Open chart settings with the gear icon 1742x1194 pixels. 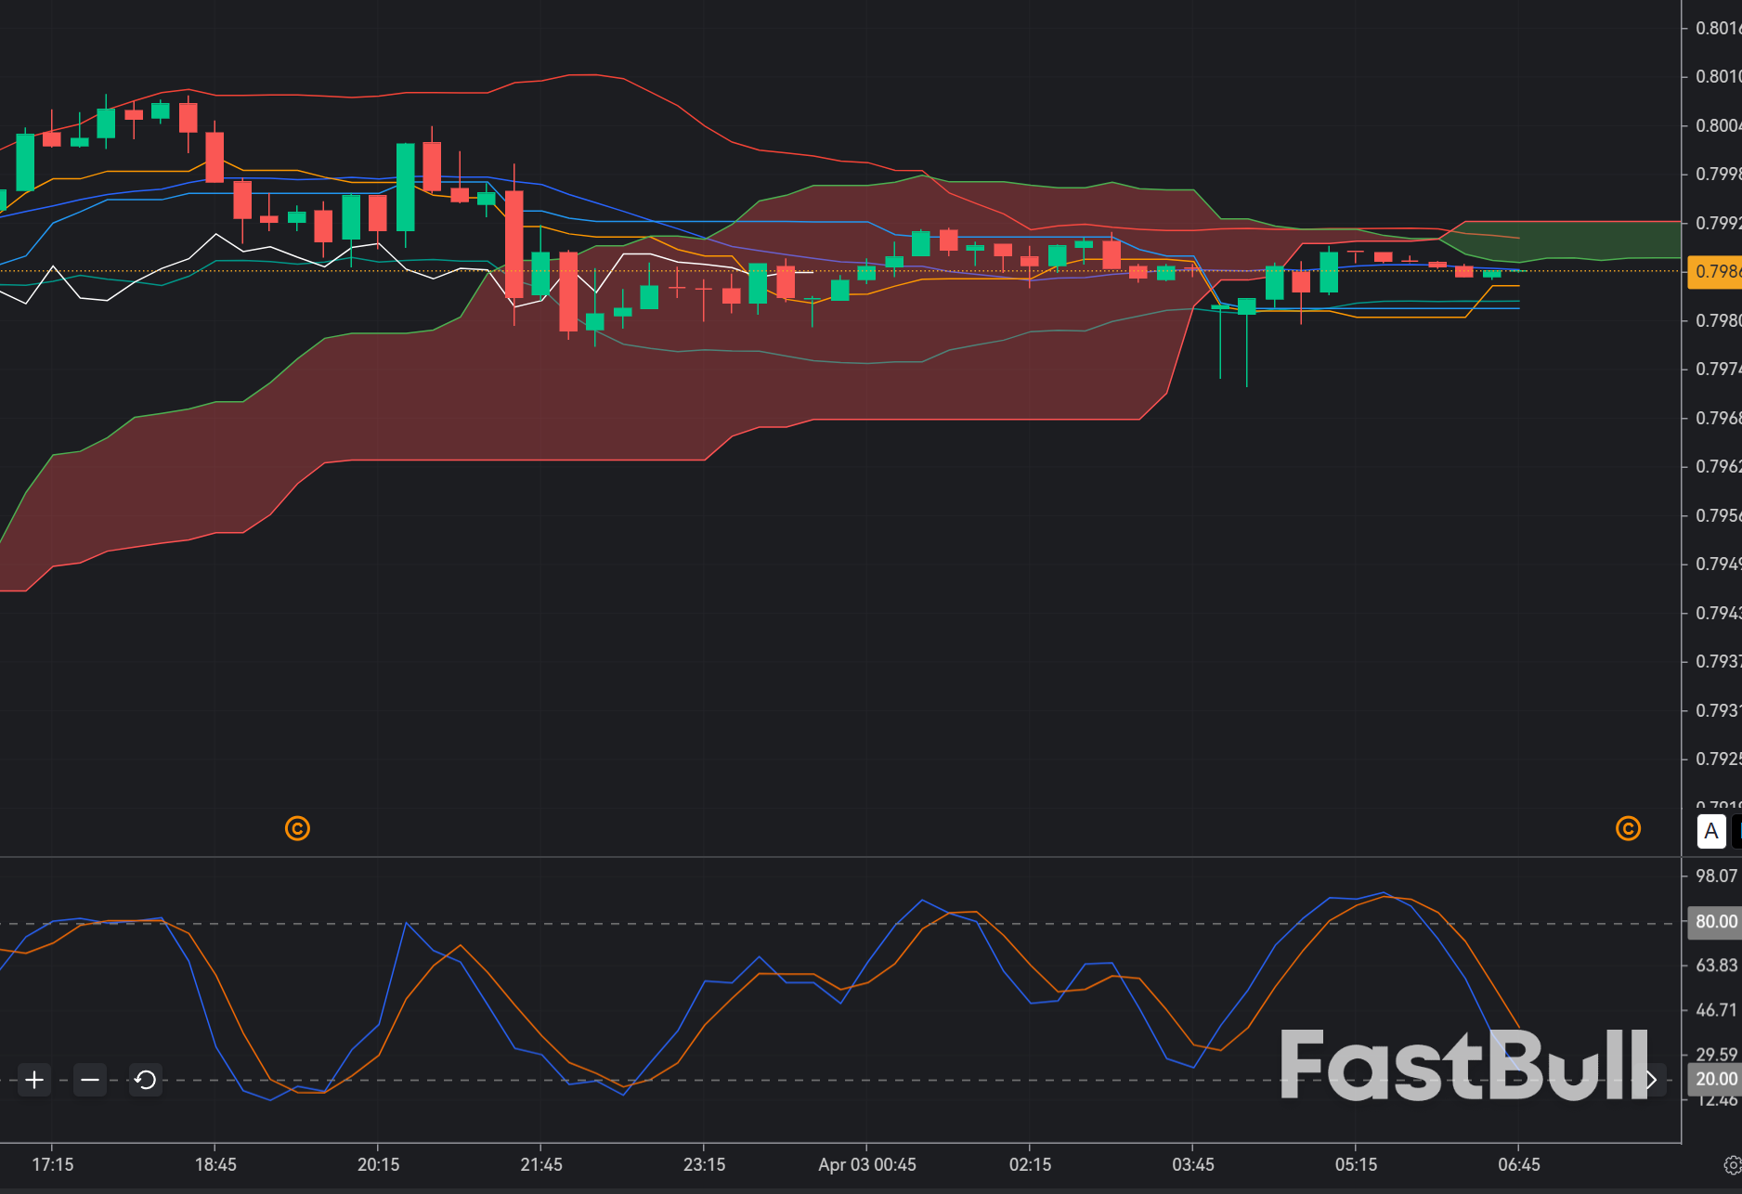[x=1731, y=1163]
